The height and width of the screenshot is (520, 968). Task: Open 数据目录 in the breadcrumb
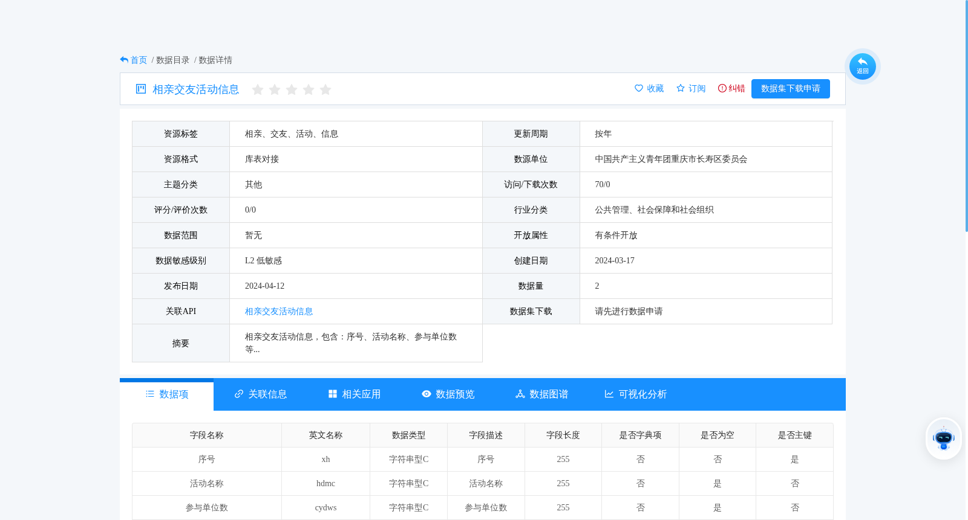pos(172,60)
